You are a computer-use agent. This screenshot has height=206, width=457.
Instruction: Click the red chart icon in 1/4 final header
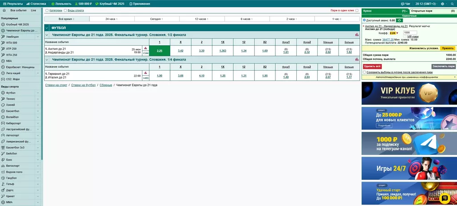pos(357,59)
